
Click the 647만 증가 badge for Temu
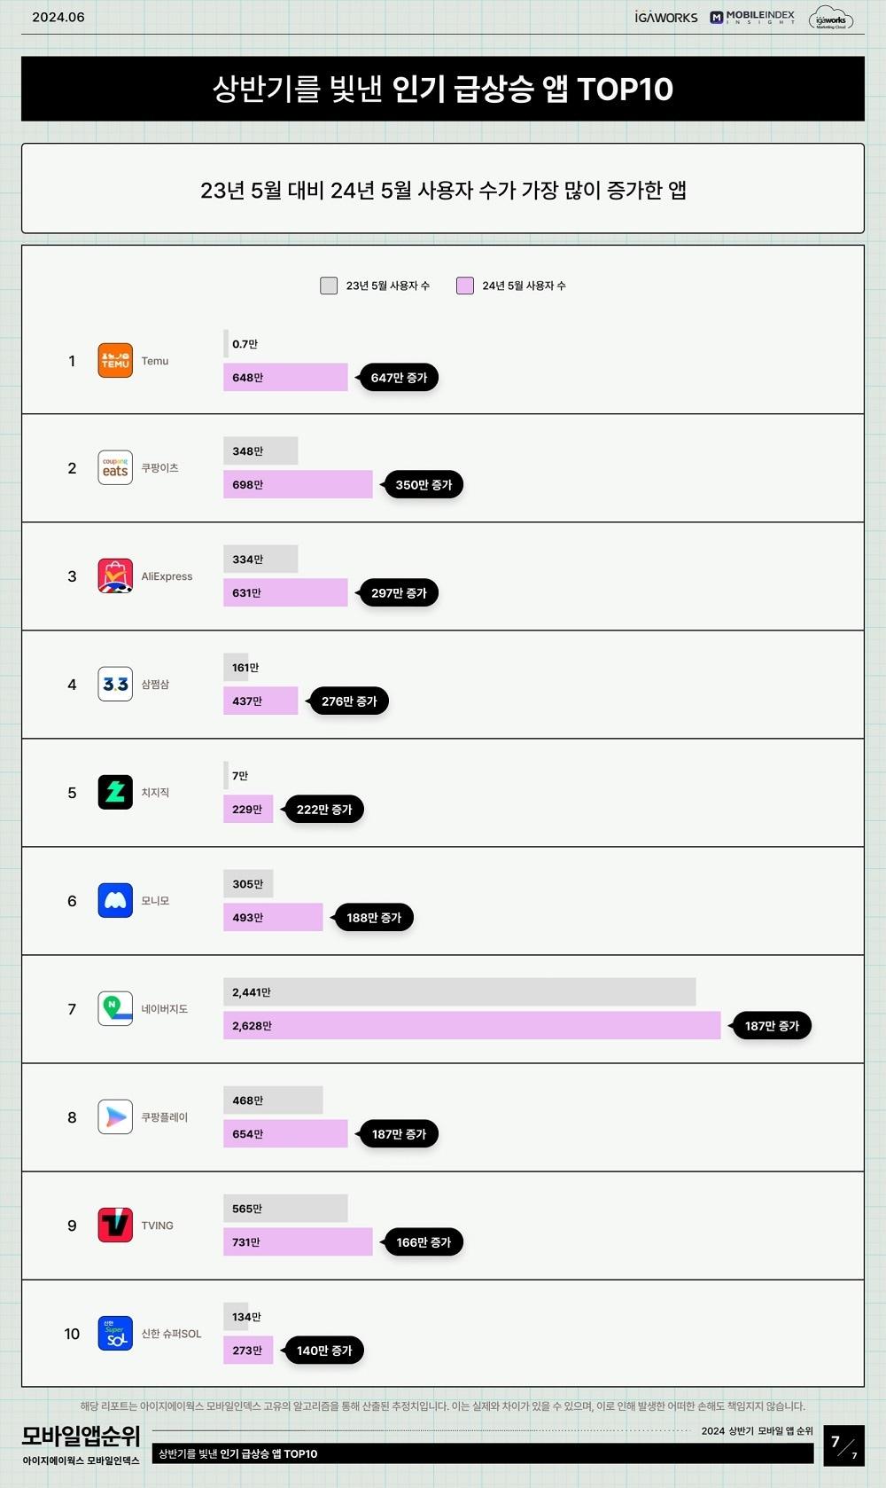[399, 378]
